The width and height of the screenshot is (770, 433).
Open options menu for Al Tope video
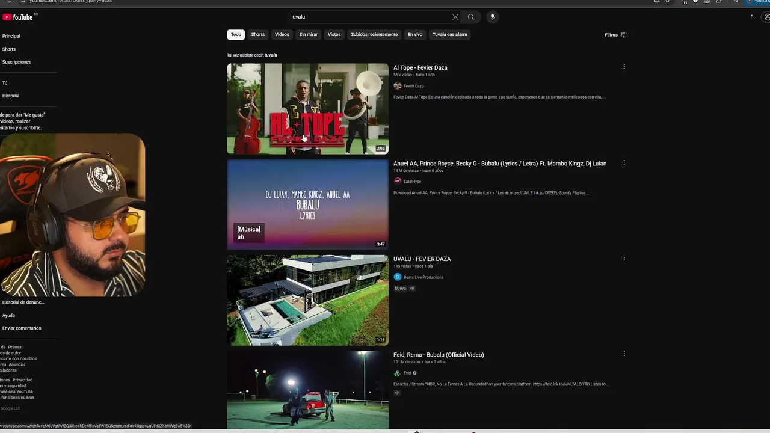[x=624, y=67]
